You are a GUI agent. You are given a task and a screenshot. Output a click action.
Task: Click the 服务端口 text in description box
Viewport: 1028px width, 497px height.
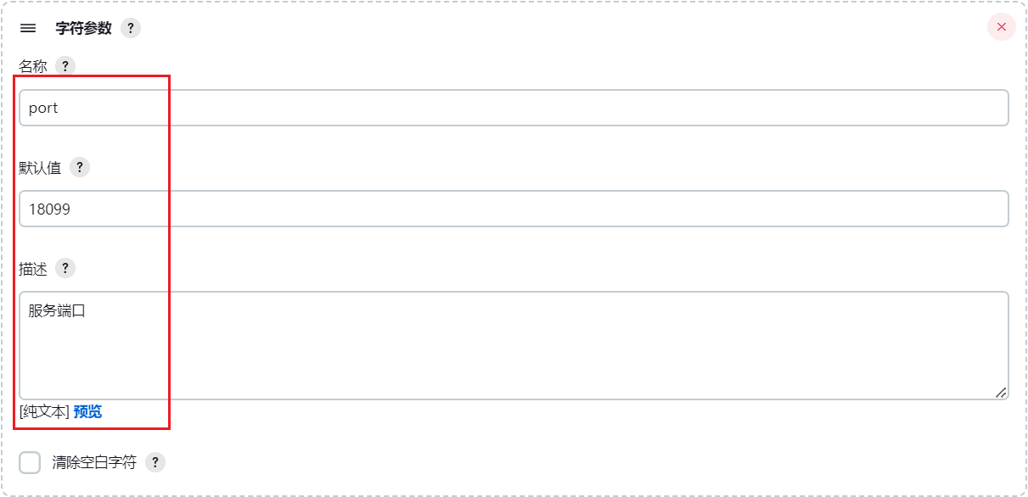(57, 311)
